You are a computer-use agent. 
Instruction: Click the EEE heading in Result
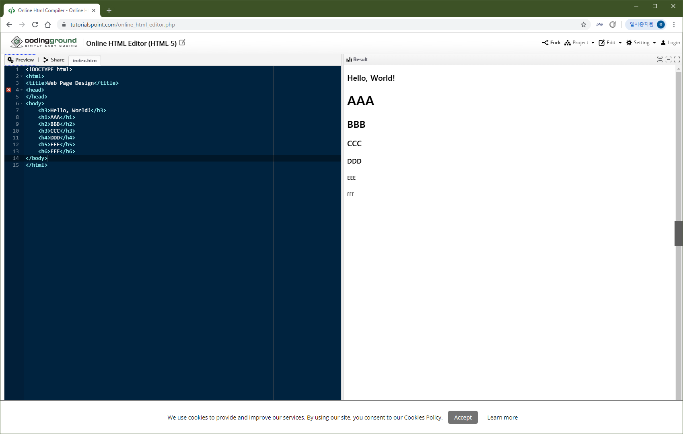[x=351, y=178]
